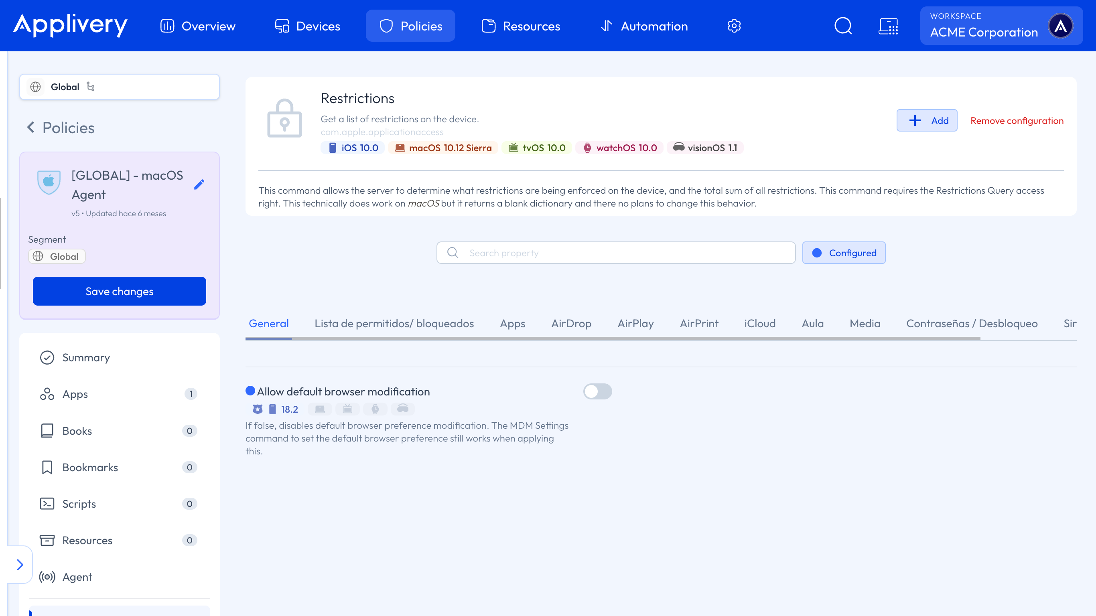Image resolution: width=1096 pixels, height=616 pixels.
Task: Go back using the Policies chevron
Action: [x=30, y=128]
